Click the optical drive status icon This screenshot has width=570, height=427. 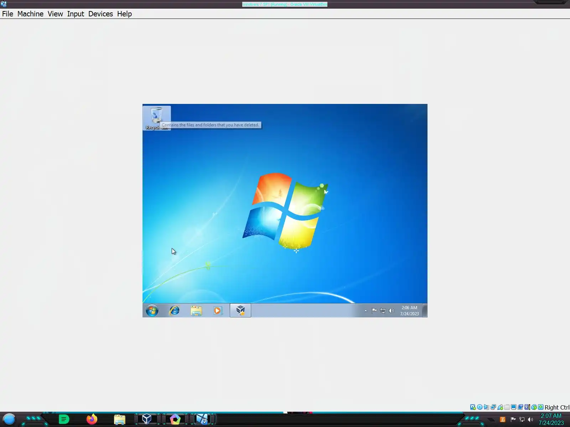click(x=480, y=407)
